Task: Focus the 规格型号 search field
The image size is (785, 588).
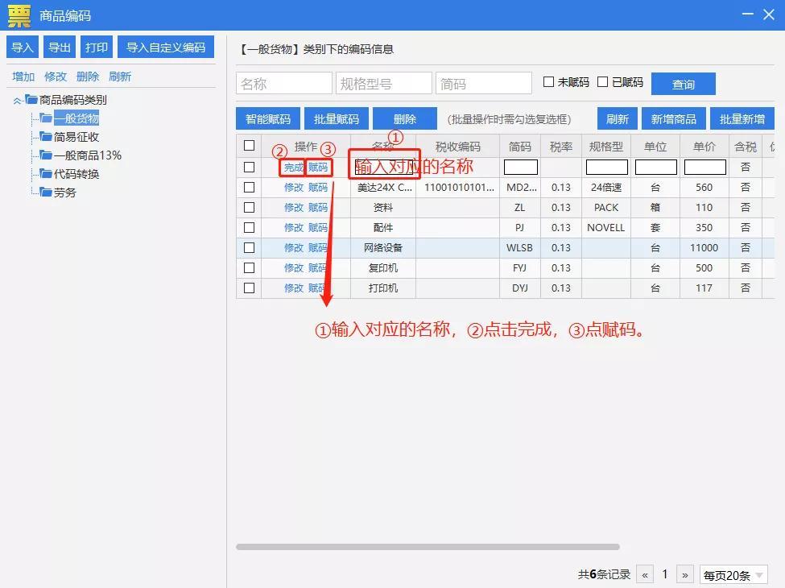Action: coord(383,83)
